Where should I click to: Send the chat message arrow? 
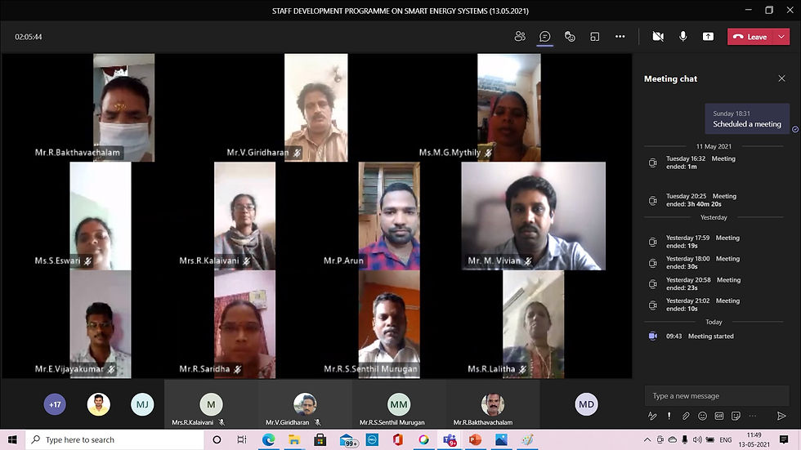781,416
